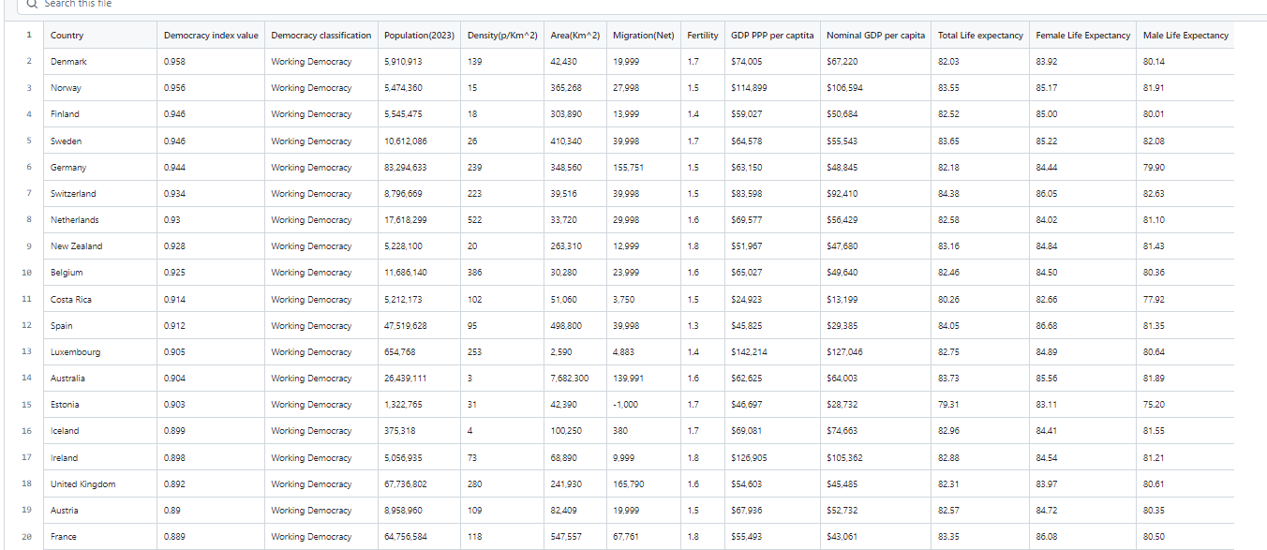Click the Population(2023) column header
Screen dimensions: 1267x550
(419, 36)
